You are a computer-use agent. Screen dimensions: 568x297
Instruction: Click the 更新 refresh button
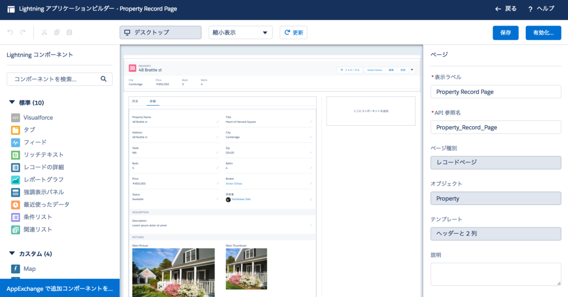(x=293, y=33)
